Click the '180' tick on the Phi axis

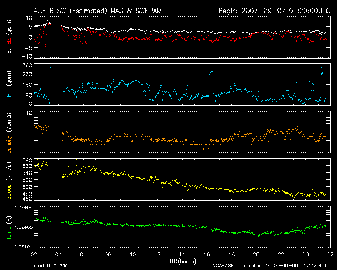[27, 85]
